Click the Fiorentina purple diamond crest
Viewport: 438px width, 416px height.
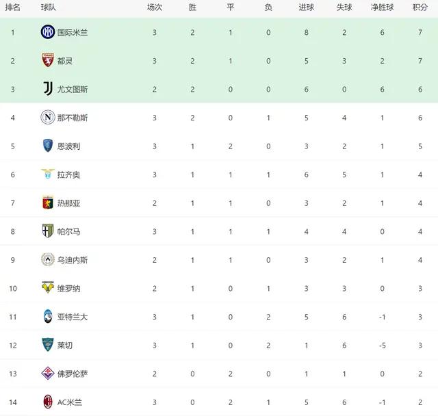pos(48,374)
